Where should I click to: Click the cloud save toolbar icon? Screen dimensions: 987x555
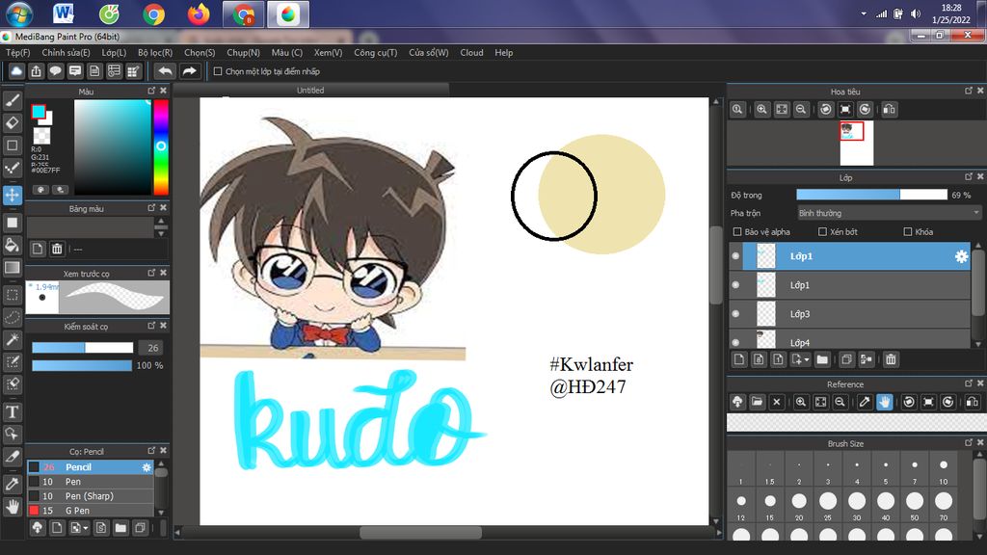click(x=16, y=71)
